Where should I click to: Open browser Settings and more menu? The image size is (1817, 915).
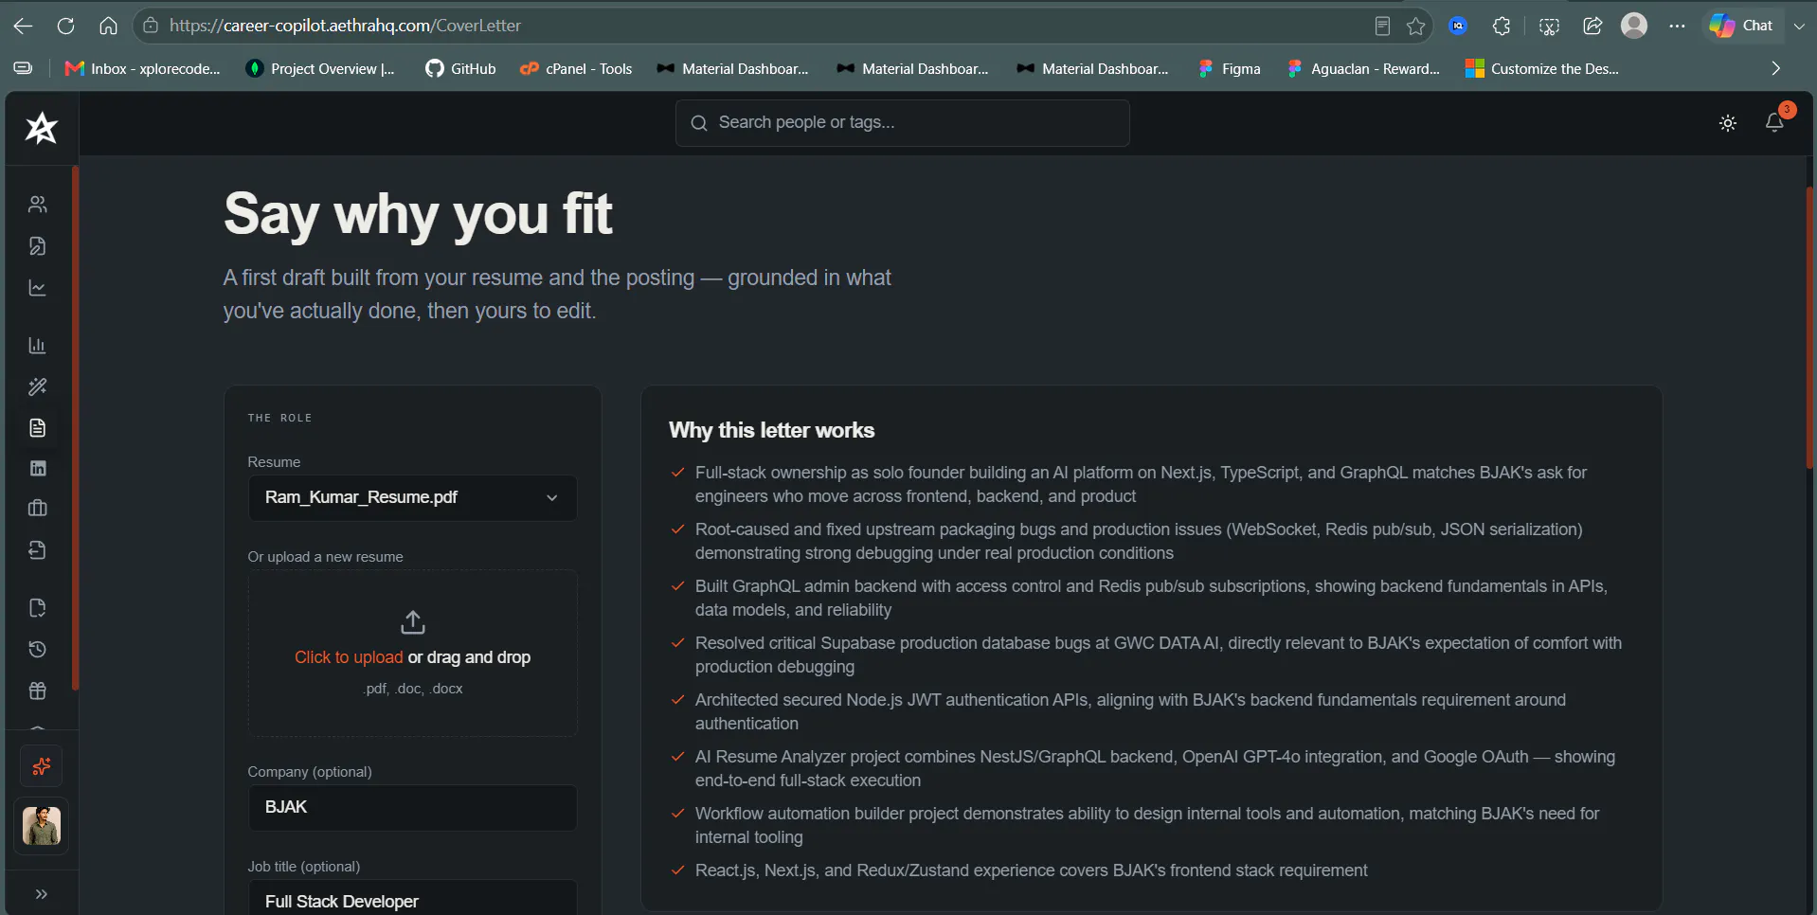pos(1677,26)
